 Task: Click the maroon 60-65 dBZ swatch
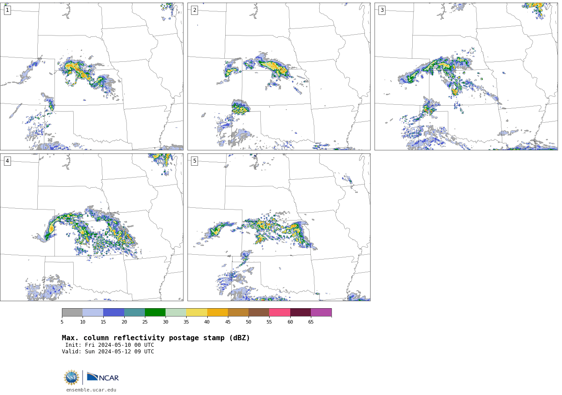point(300,313)
